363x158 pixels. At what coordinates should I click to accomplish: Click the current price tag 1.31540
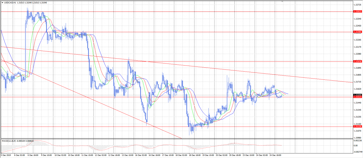(x=357, y=95)
